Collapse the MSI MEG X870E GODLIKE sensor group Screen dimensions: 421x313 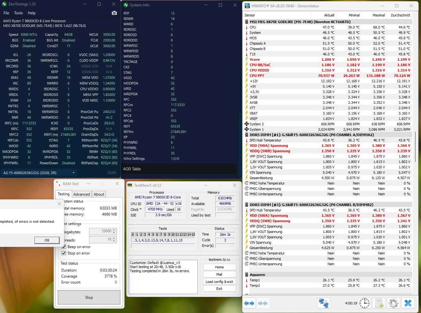tap(328, 22)
